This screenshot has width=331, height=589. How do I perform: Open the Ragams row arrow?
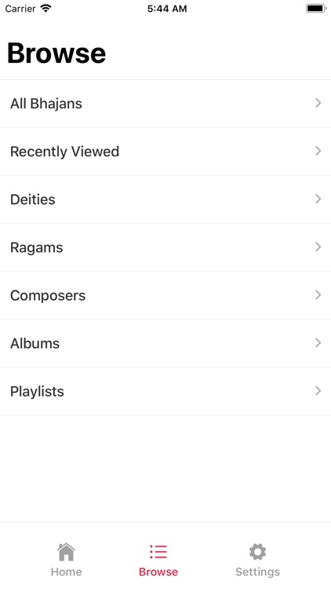[x=318, y=247]
